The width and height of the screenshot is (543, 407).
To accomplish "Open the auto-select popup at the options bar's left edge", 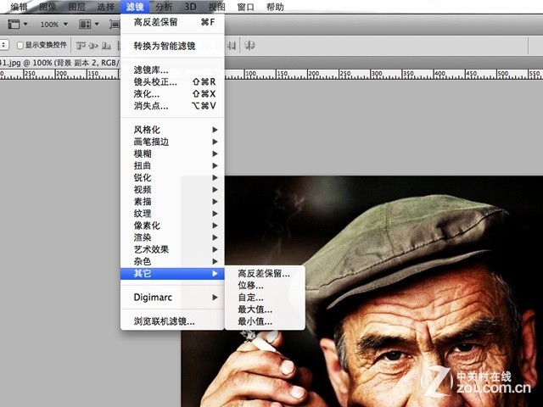I will (3, 45).
